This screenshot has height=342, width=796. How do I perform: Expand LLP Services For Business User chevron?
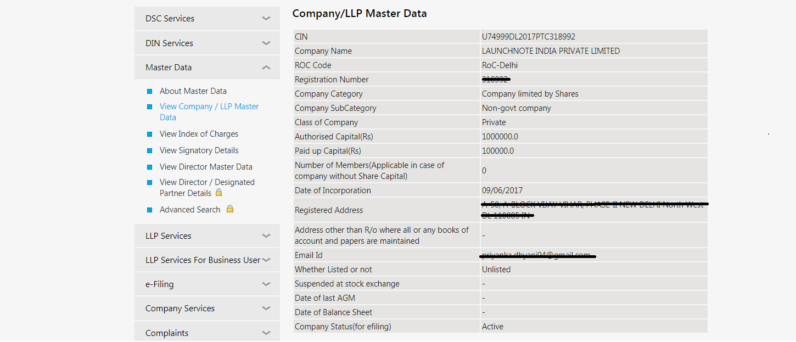click(x=266, y=260)
